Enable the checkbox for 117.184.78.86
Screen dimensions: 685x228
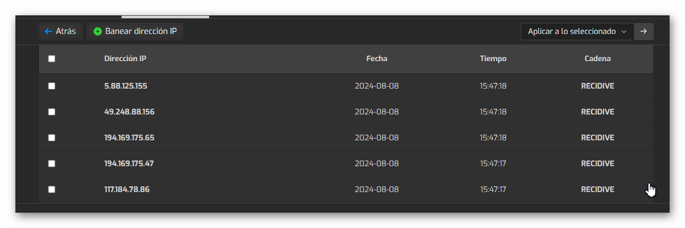[52, 190]
